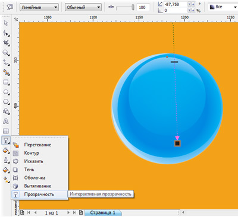Image resolution: width=238 pixels, height=217 pixels.
Task: Choose Контур from the flyout
Action: 40,153
